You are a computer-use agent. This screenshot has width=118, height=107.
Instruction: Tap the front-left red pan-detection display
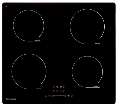click(54, 91)
